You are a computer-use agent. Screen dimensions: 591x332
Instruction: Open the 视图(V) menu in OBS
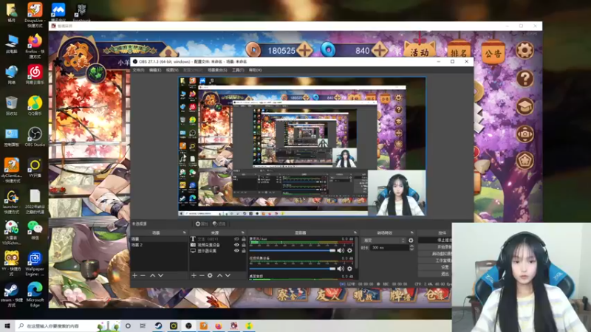[x=172, y=70]
